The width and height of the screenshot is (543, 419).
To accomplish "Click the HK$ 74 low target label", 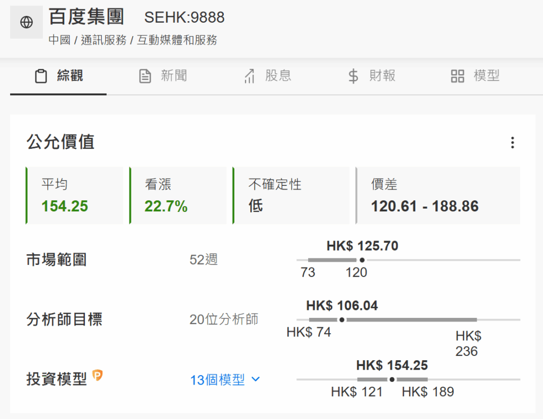I will coord(309,332).
